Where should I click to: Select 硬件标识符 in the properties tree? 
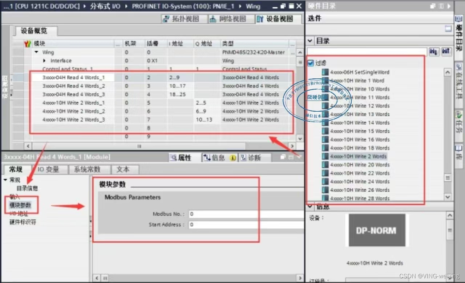[23, 222]
